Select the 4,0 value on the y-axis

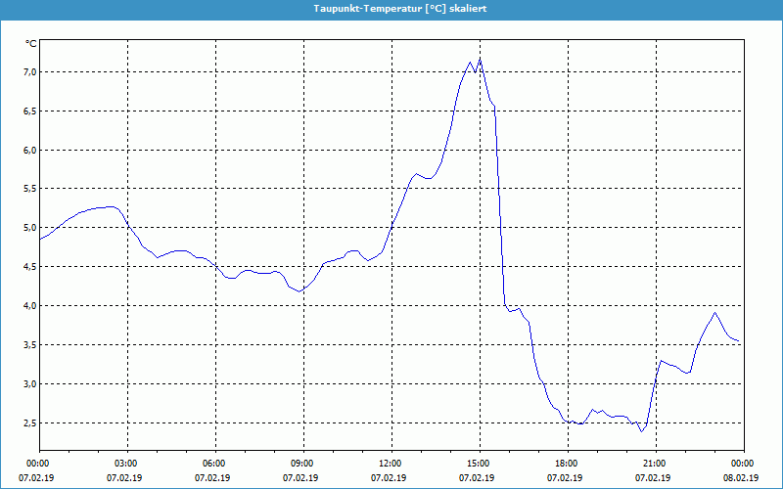[x=28, y=306]
